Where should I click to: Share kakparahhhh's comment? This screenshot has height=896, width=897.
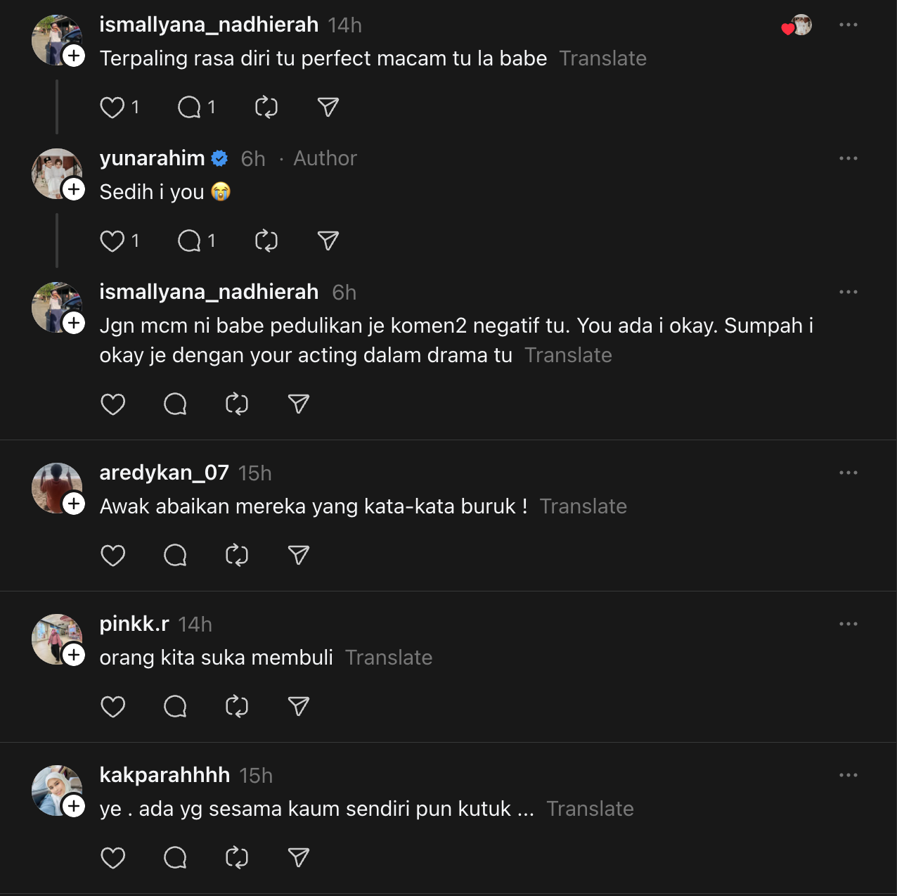pyautogui.click(x=299, y=857)
